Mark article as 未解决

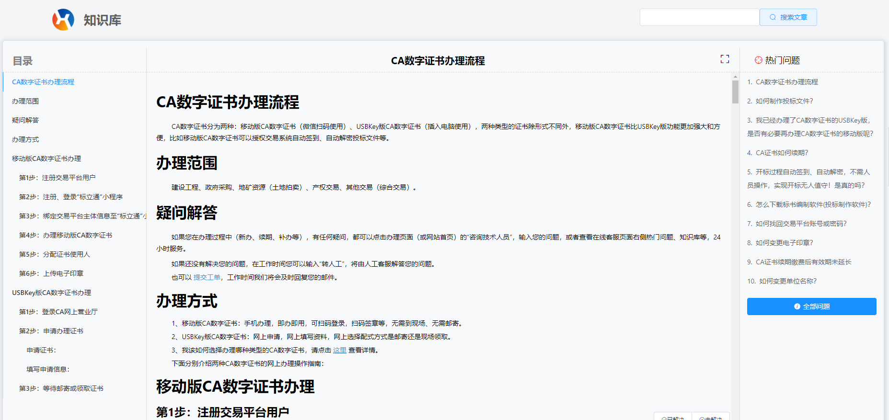(711, 418)
